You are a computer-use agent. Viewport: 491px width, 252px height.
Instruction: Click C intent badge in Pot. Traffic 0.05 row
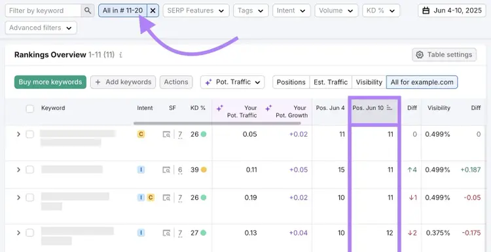(x=141, y=134)
